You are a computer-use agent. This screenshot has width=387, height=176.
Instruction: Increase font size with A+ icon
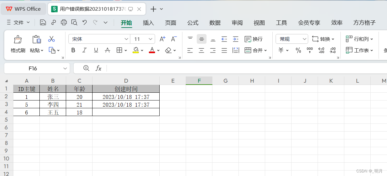click(163, 39)
